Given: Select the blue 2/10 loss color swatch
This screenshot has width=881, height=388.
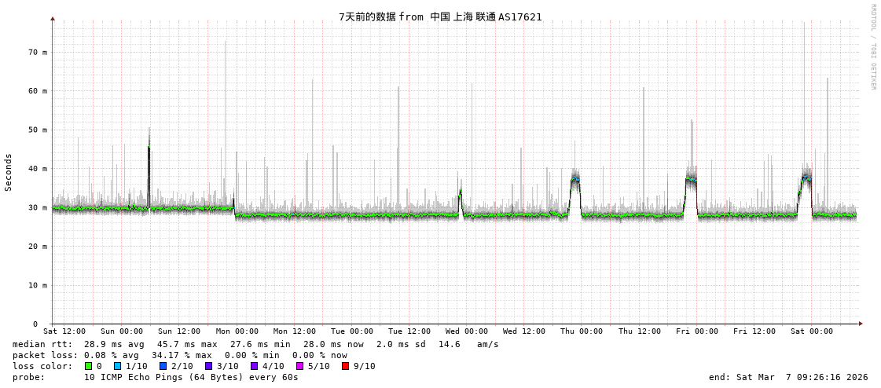Looking at the screenshot, I should [163, 366].
